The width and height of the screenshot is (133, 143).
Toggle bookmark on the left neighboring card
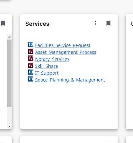pos(3,23)
